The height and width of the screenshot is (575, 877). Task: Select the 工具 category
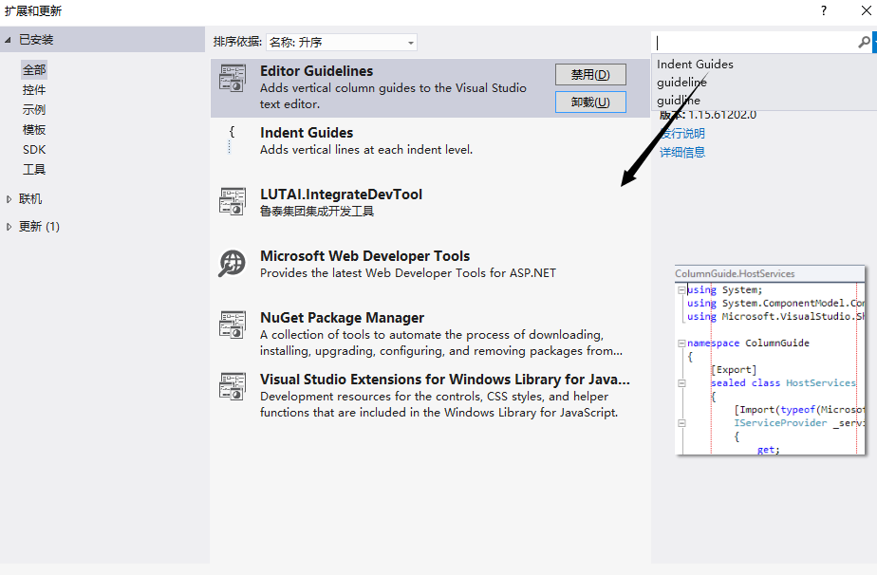point(34,170)
